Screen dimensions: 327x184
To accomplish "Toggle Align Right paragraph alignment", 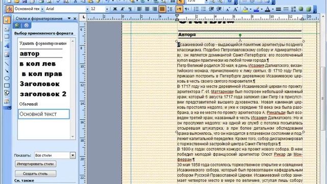I will pos(154,9).
